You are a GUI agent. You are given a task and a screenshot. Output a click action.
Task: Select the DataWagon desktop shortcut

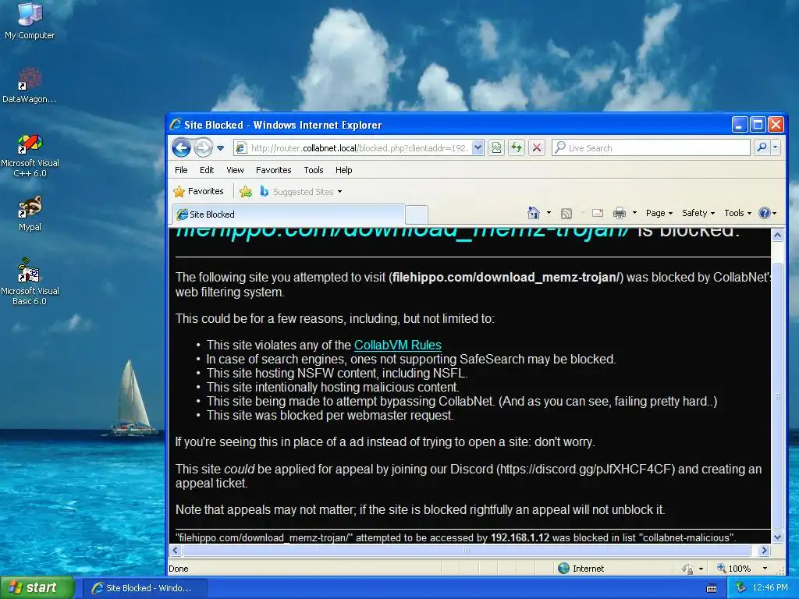pyautogui.click(x=30, y=85)
